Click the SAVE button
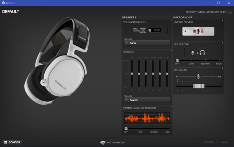 pos(224,142)
